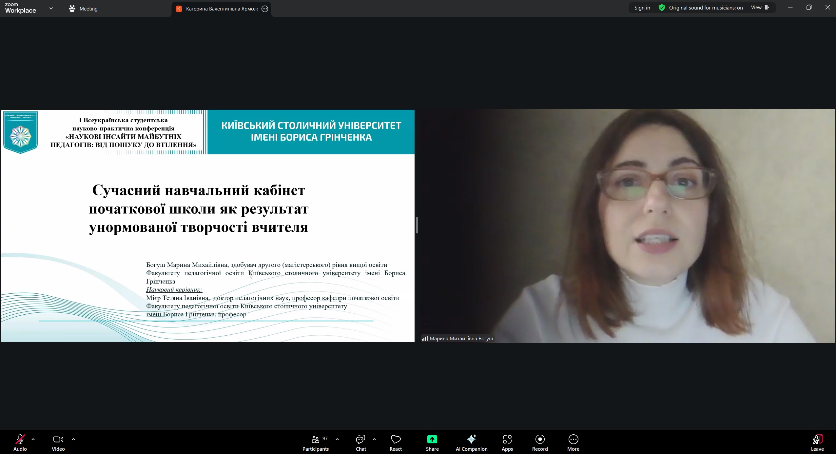Click the React heart icon
This screenshot has width=836, height=454.
[396, 442]
